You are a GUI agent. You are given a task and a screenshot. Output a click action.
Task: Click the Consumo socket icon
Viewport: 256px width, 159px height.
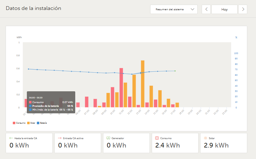[x=157, y=138]
